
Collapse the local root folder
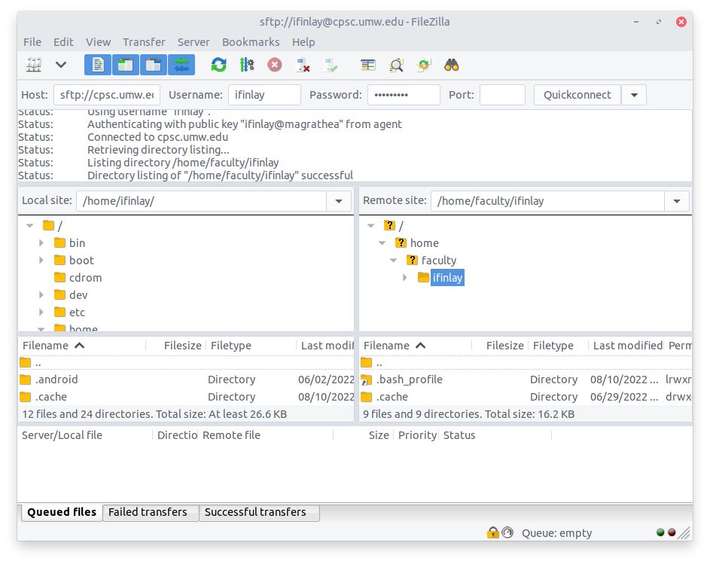tap(30, 226)
